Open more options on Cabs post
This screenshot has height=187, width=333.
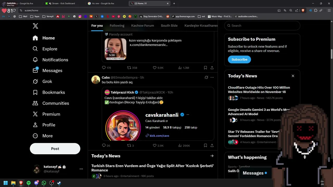(212, 77)
